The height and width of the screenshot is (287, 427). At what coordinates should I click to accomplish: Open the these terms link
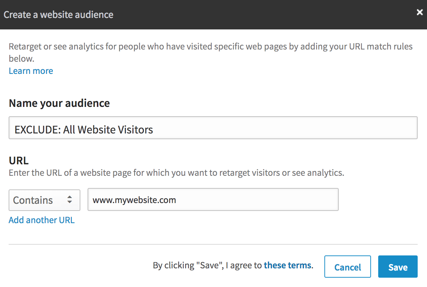pos(287,265)
